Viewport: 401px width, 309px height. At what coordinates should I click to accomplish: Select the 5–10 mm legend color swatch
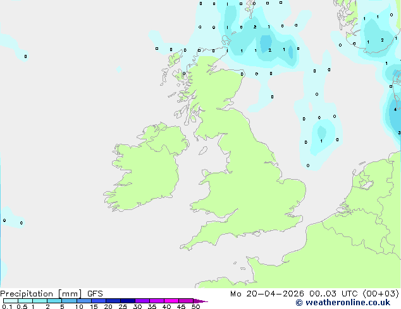tap(69, 301)
